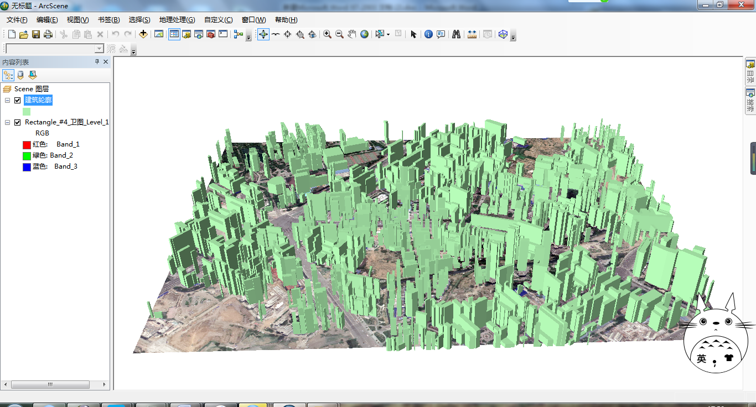The image size is (756, 407).
Task: Open the 目录 side tab
Action: pos(750,71)
